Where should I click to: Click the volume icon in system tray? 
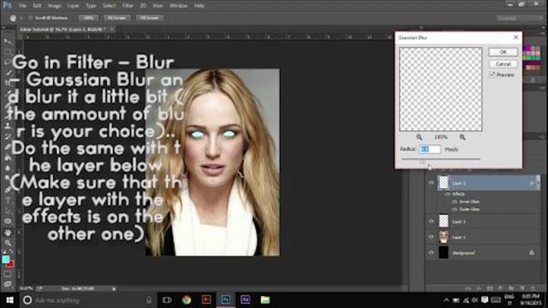tap(474, 300)
